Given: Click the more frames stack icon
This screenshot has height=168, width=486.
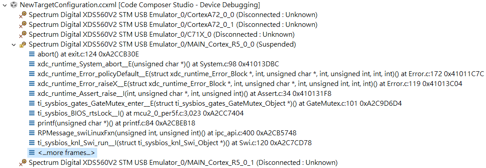Looking at the screenshot, I should 32,153.
